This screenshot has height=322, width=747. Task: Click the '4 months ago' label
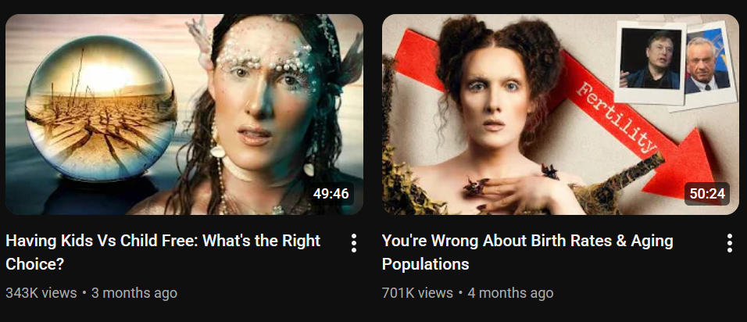pos(510,292)
